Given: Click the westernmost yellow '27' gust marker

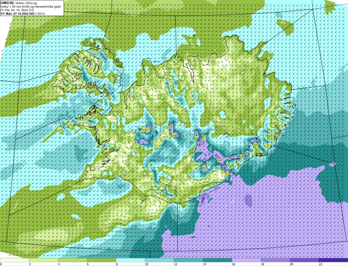Looking at the screenshot, I should click(147, 130).
